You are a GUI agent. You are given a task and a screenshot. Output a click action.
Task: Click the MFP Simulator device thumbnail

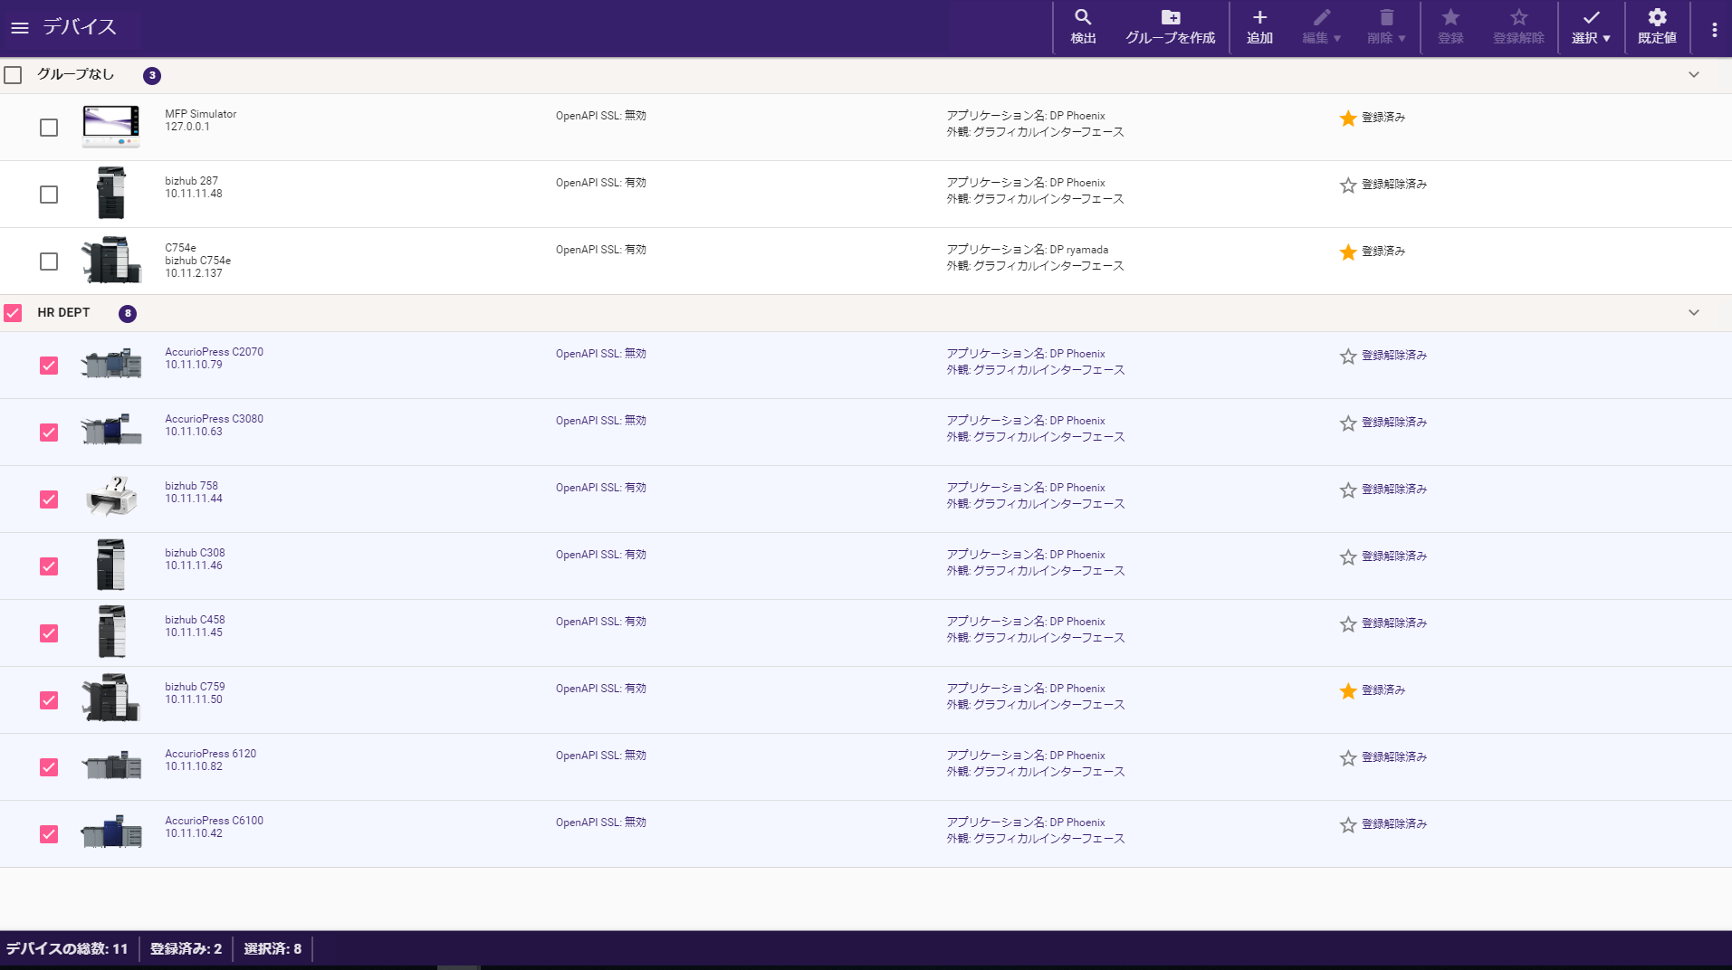pos(111,127)
